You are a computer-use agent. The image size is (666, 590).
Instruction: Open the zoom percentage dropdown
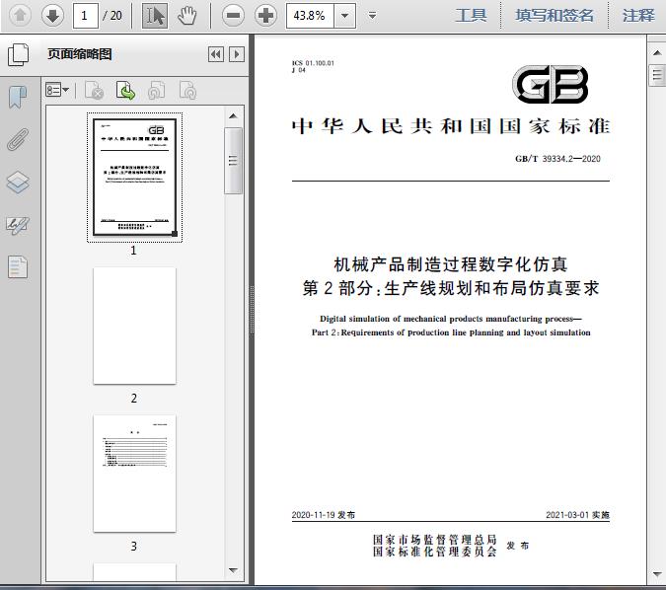344,15
